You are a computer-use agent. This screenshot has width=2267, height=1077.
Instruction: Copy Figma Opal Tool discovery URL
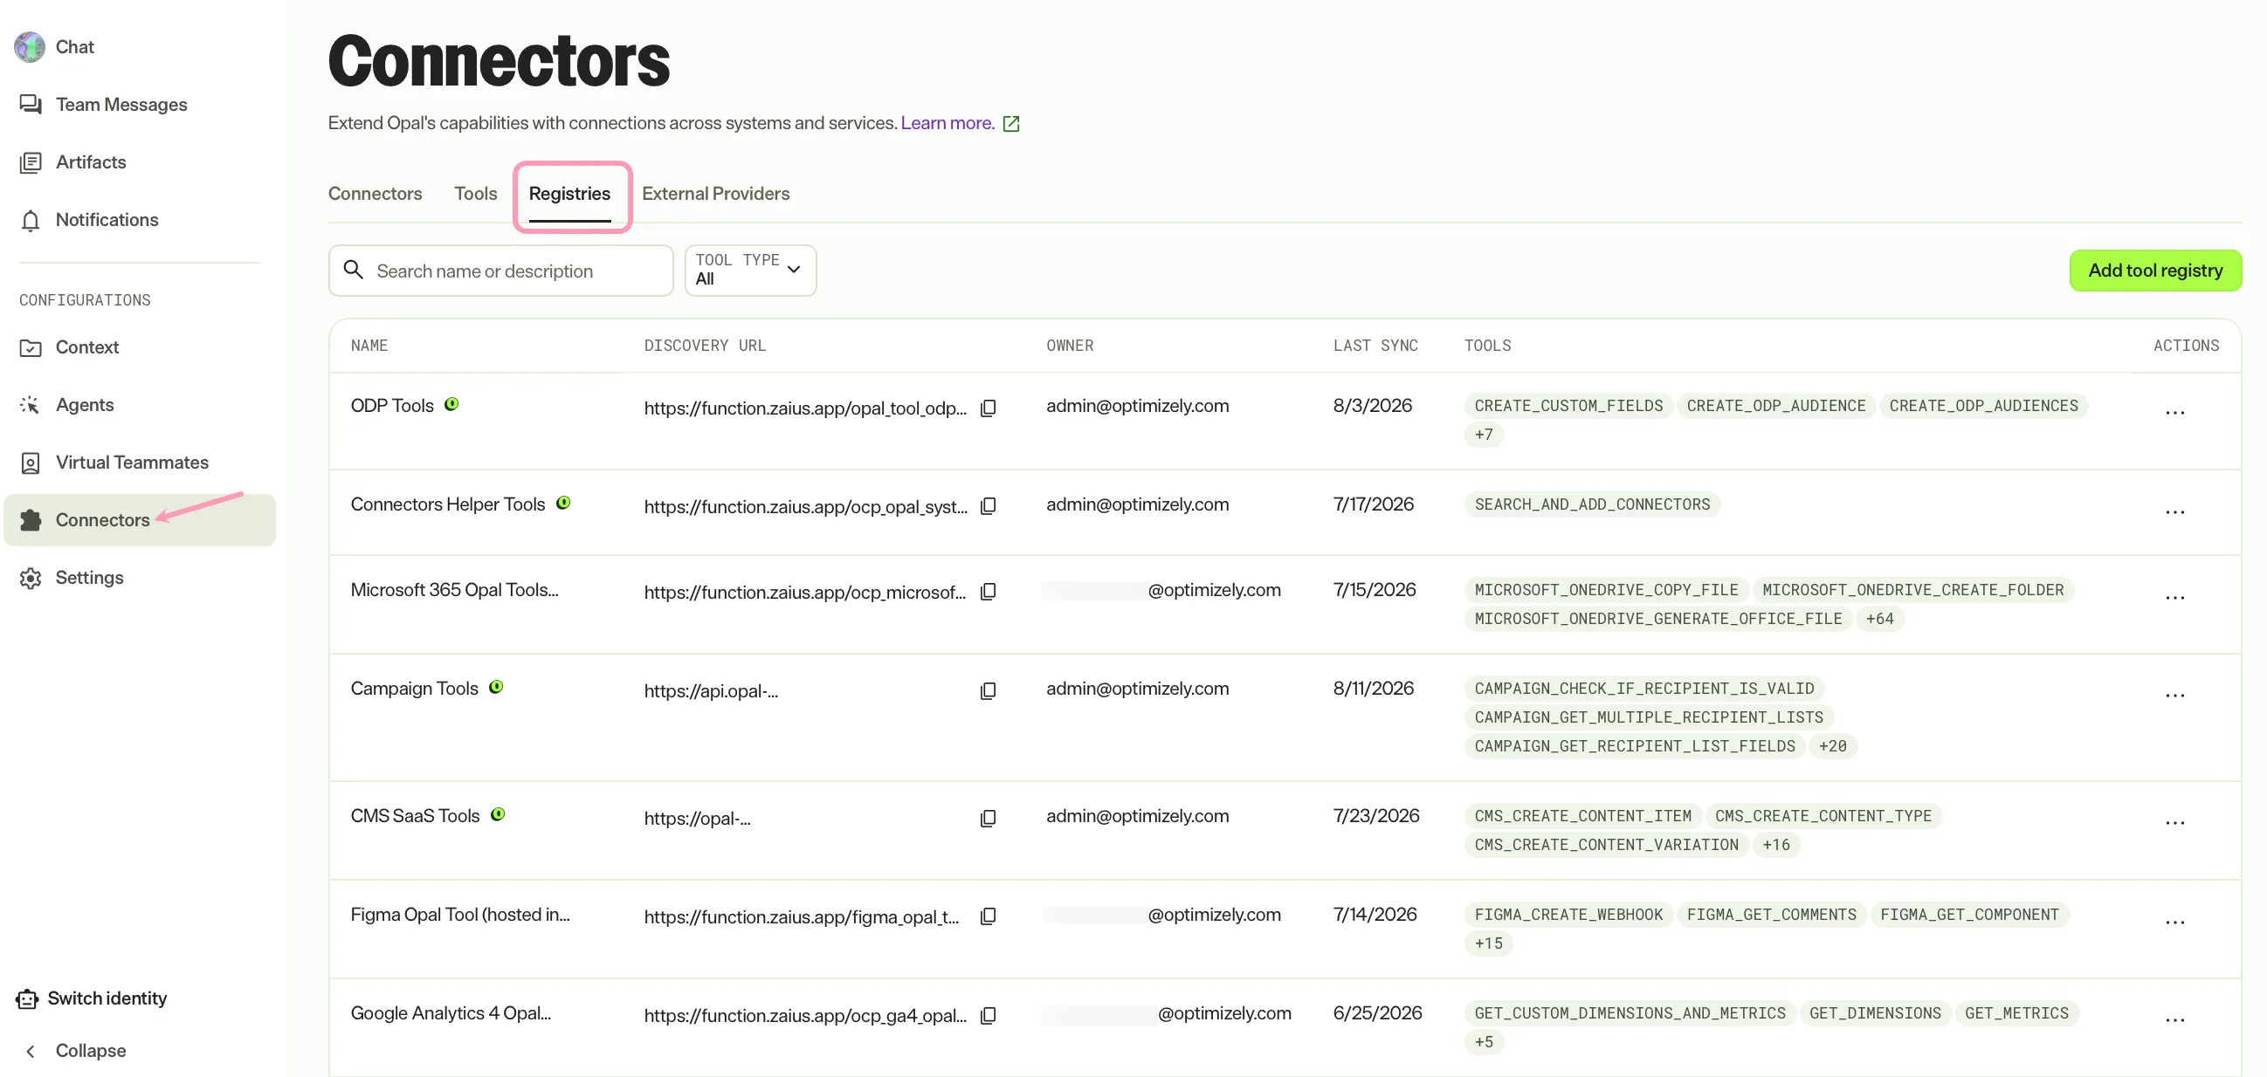[x=988, y=917]
